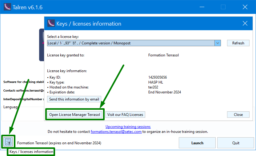This screenshot has height=156, width=256.
Task: Launch Talren
Action: click(197, 143)
